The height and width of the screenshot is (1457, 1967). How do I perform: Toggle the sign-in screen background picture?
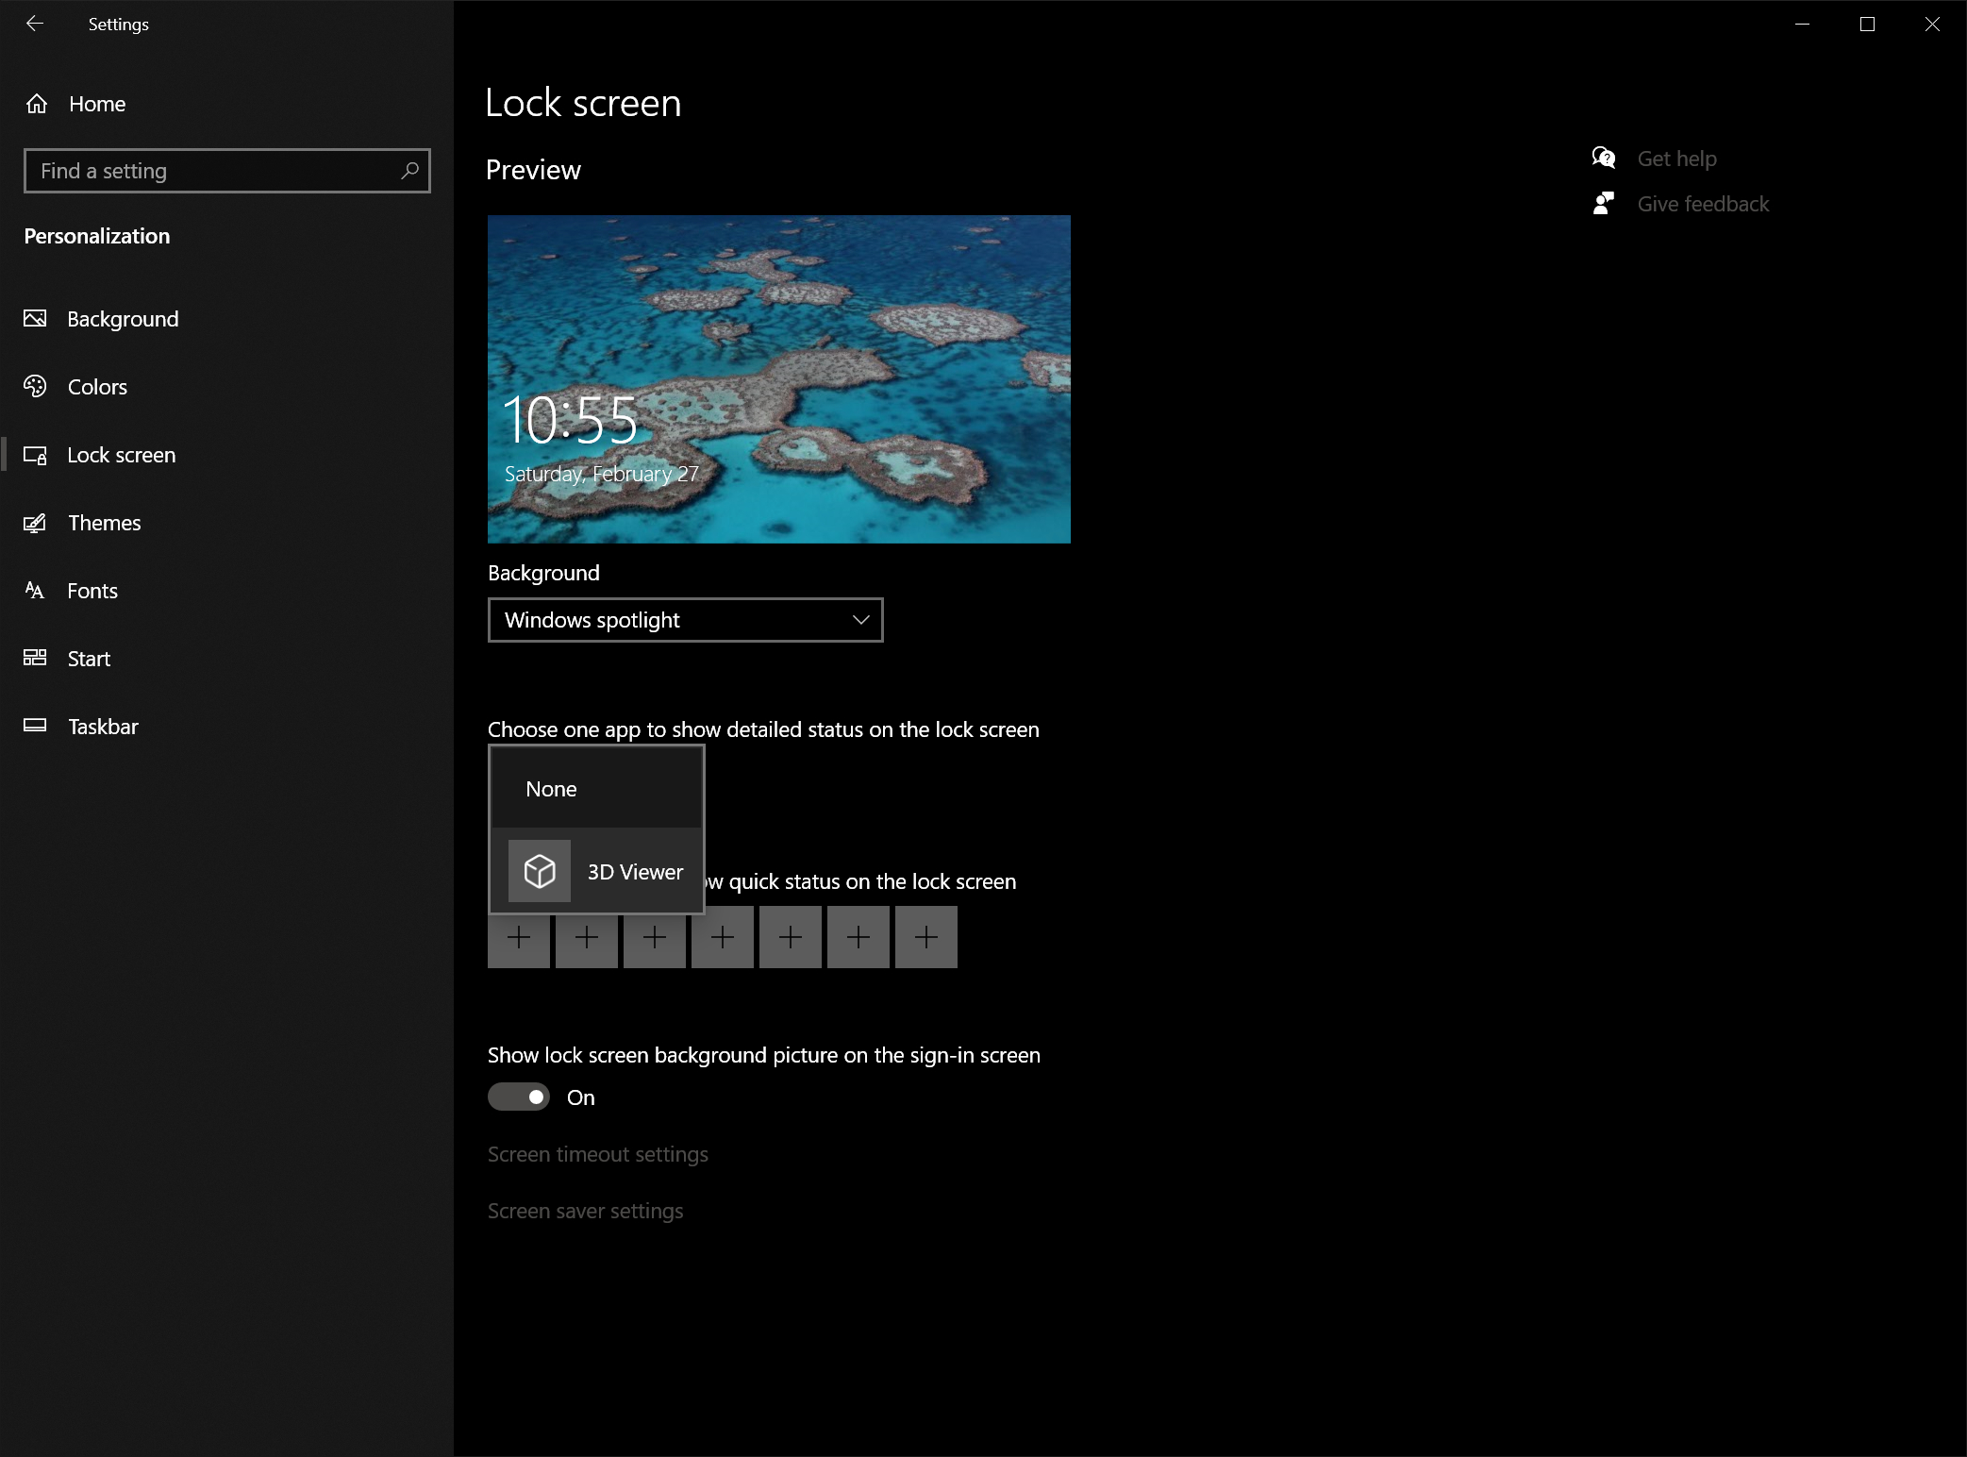[520, 1097]
